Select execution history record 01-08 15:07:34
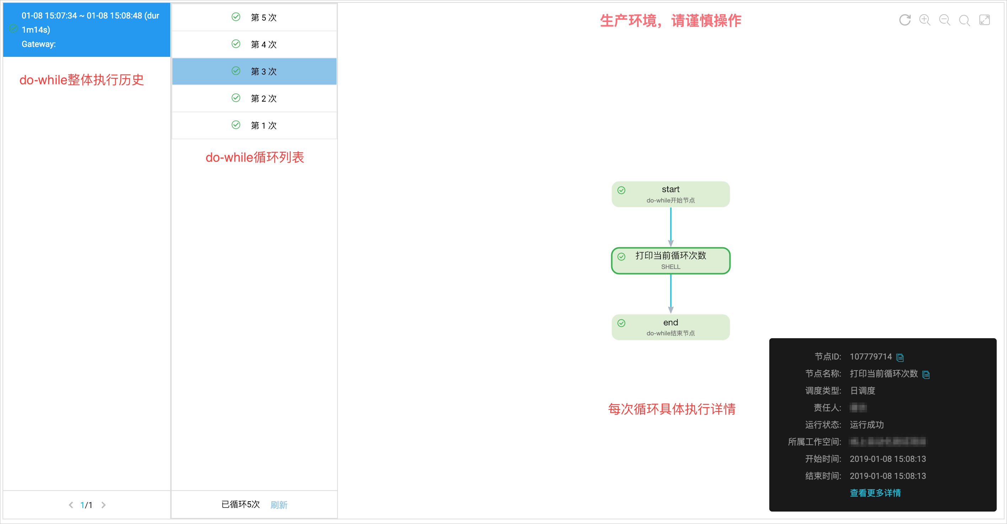 (x=86, y=30)
